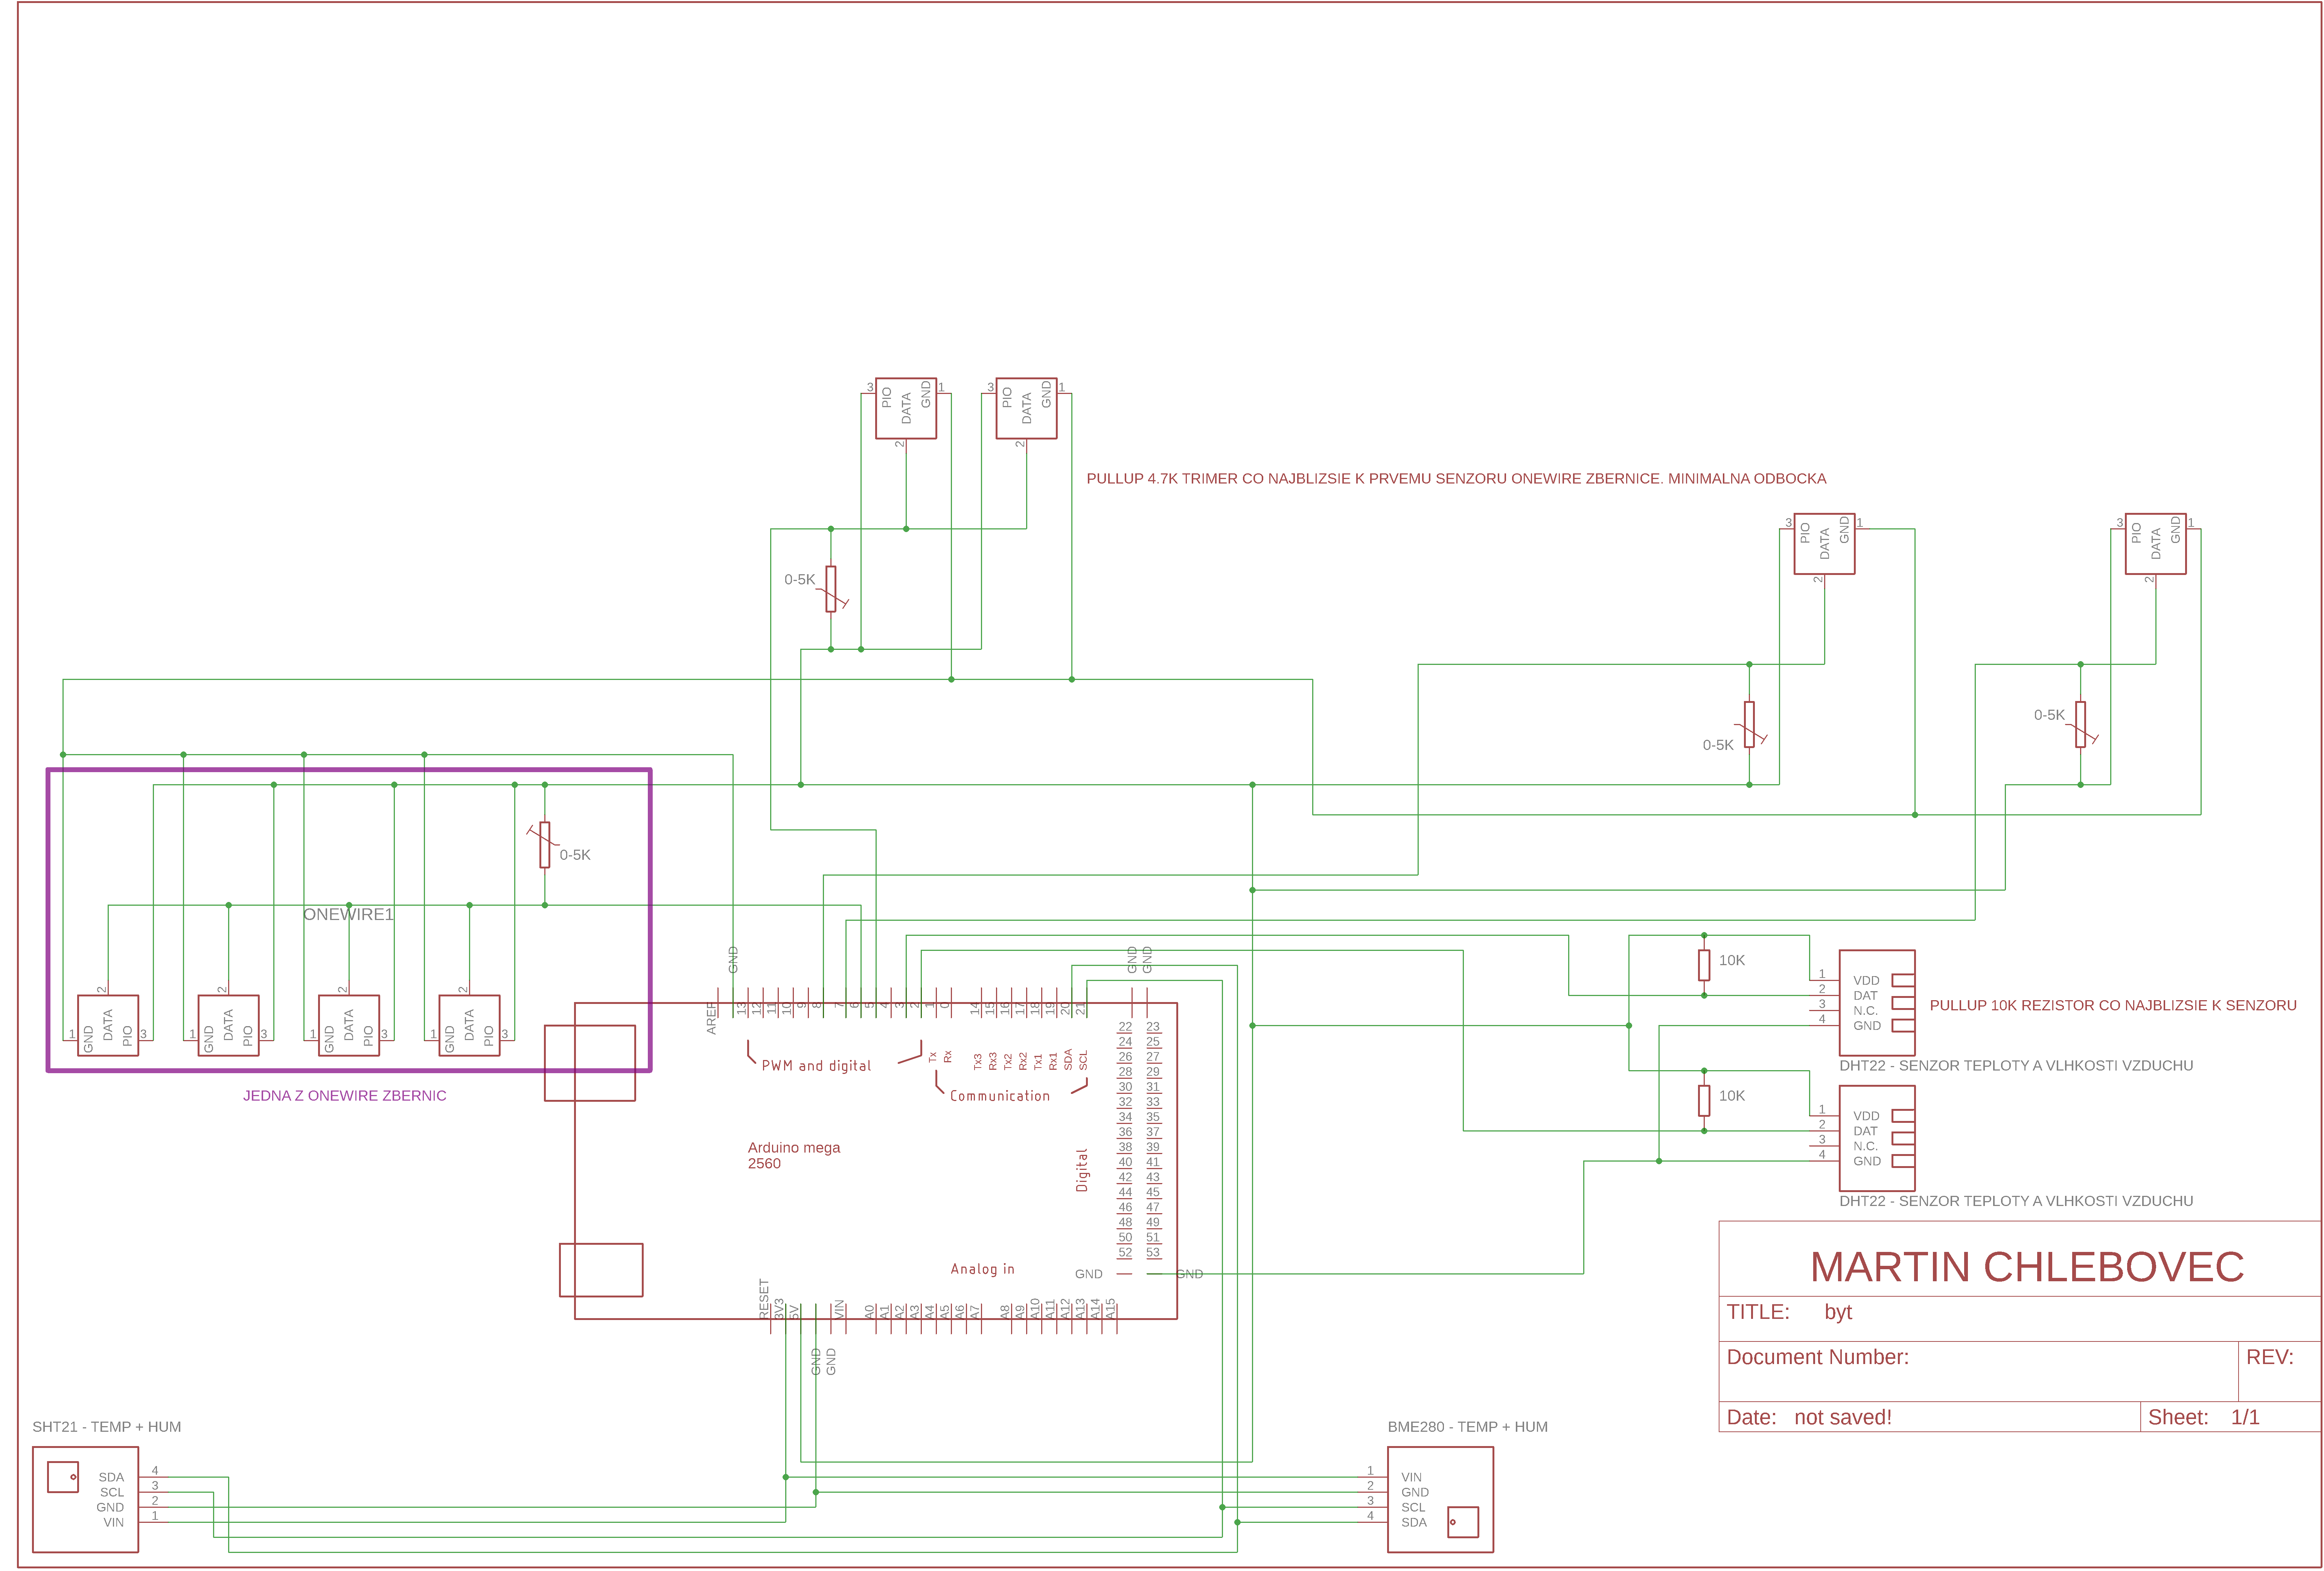Select leftmost OneWire sensor in purple box
The image size is (2324, 1571).
pos(108,1025)
